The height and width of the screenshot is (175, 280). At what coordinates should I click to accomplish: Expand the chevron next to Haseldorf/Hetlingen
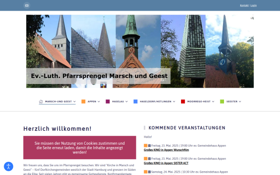(x=174, y=101)
